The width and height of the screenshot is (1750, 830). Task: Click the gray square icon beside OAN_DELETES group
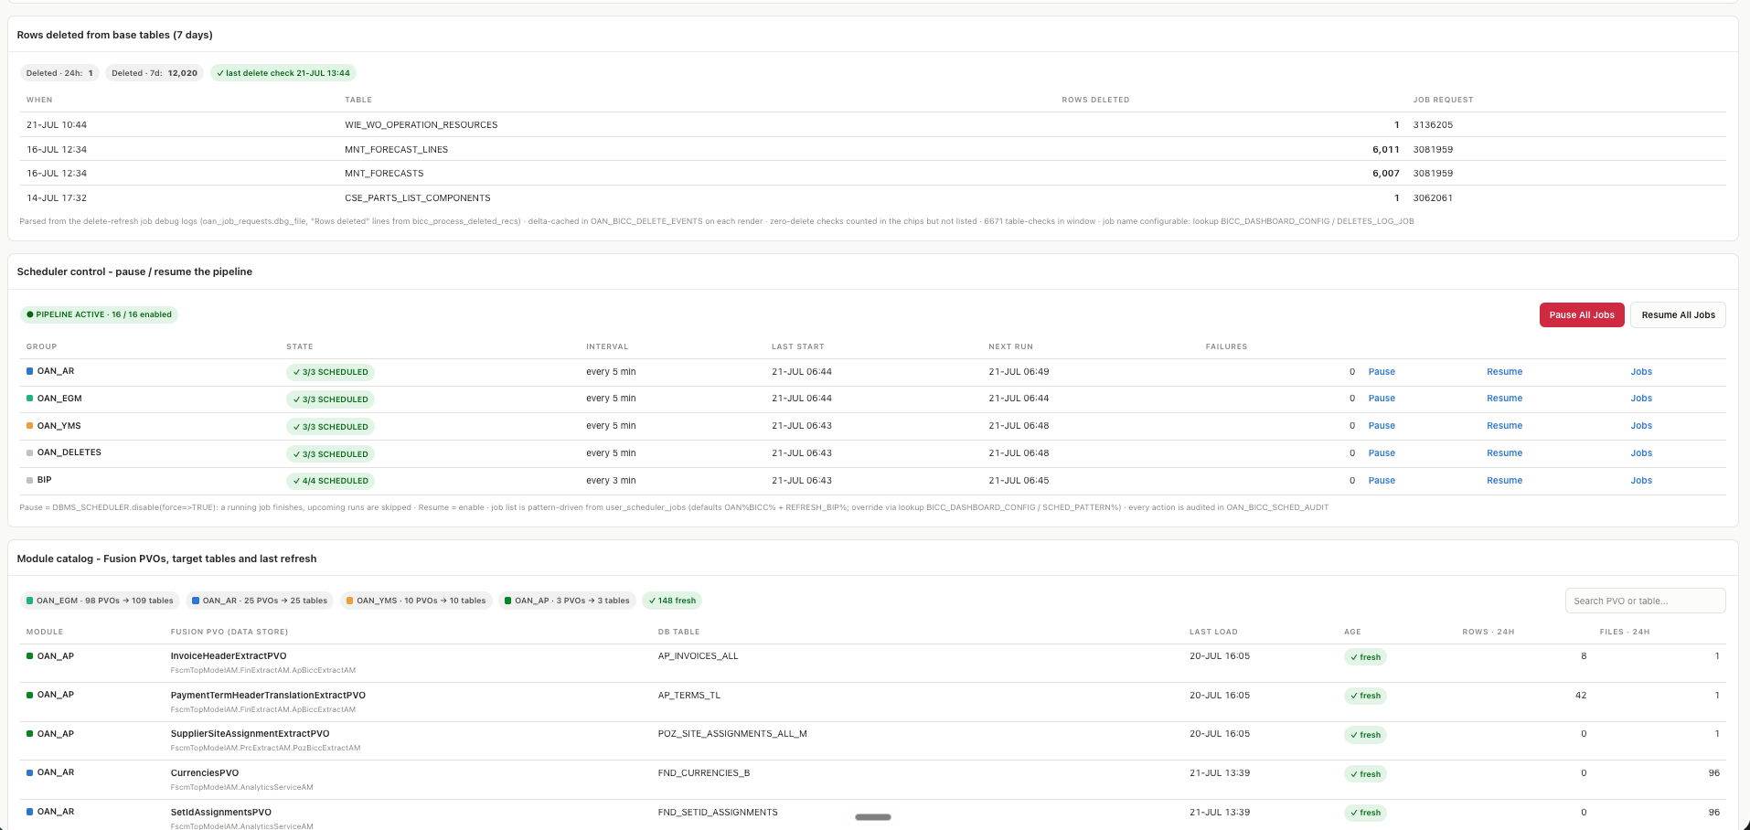coord(30,452)
